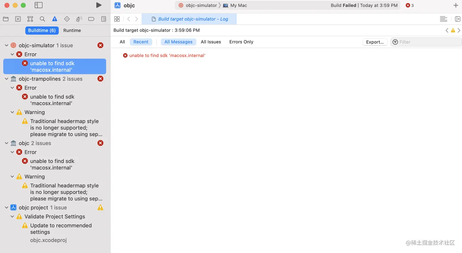Switch to the Runtime tab

point(72,31)
